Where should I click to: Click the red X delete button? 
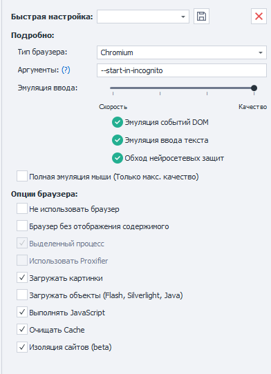259,17
